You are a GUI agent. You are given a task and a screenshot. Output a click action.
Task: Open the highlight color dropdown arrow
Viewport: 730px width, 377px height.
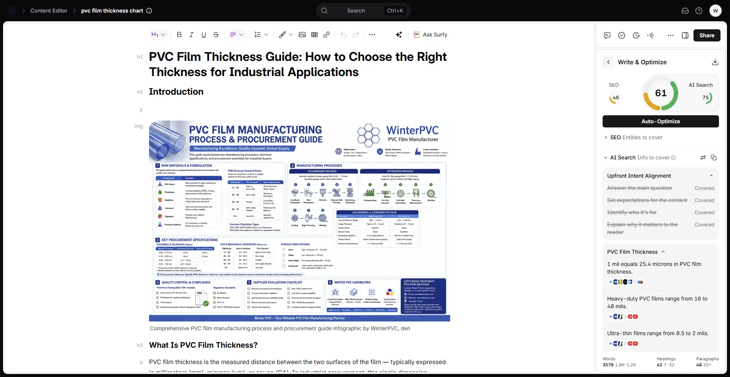(291, 35)
